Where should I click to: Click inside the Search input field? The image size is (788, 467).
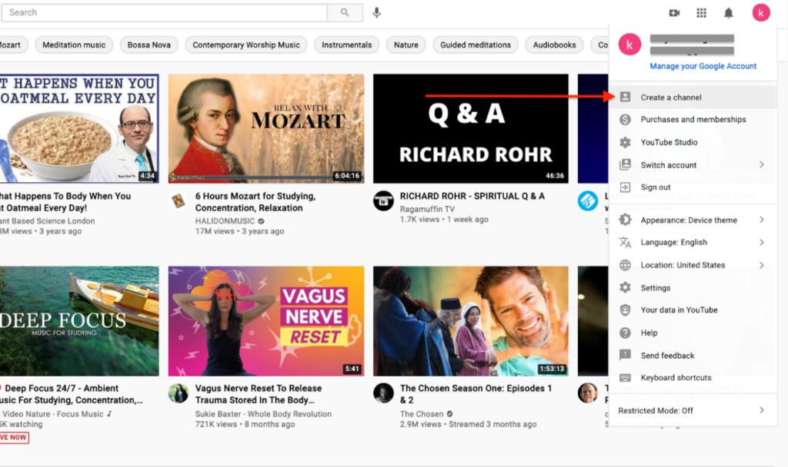(165, 12)
